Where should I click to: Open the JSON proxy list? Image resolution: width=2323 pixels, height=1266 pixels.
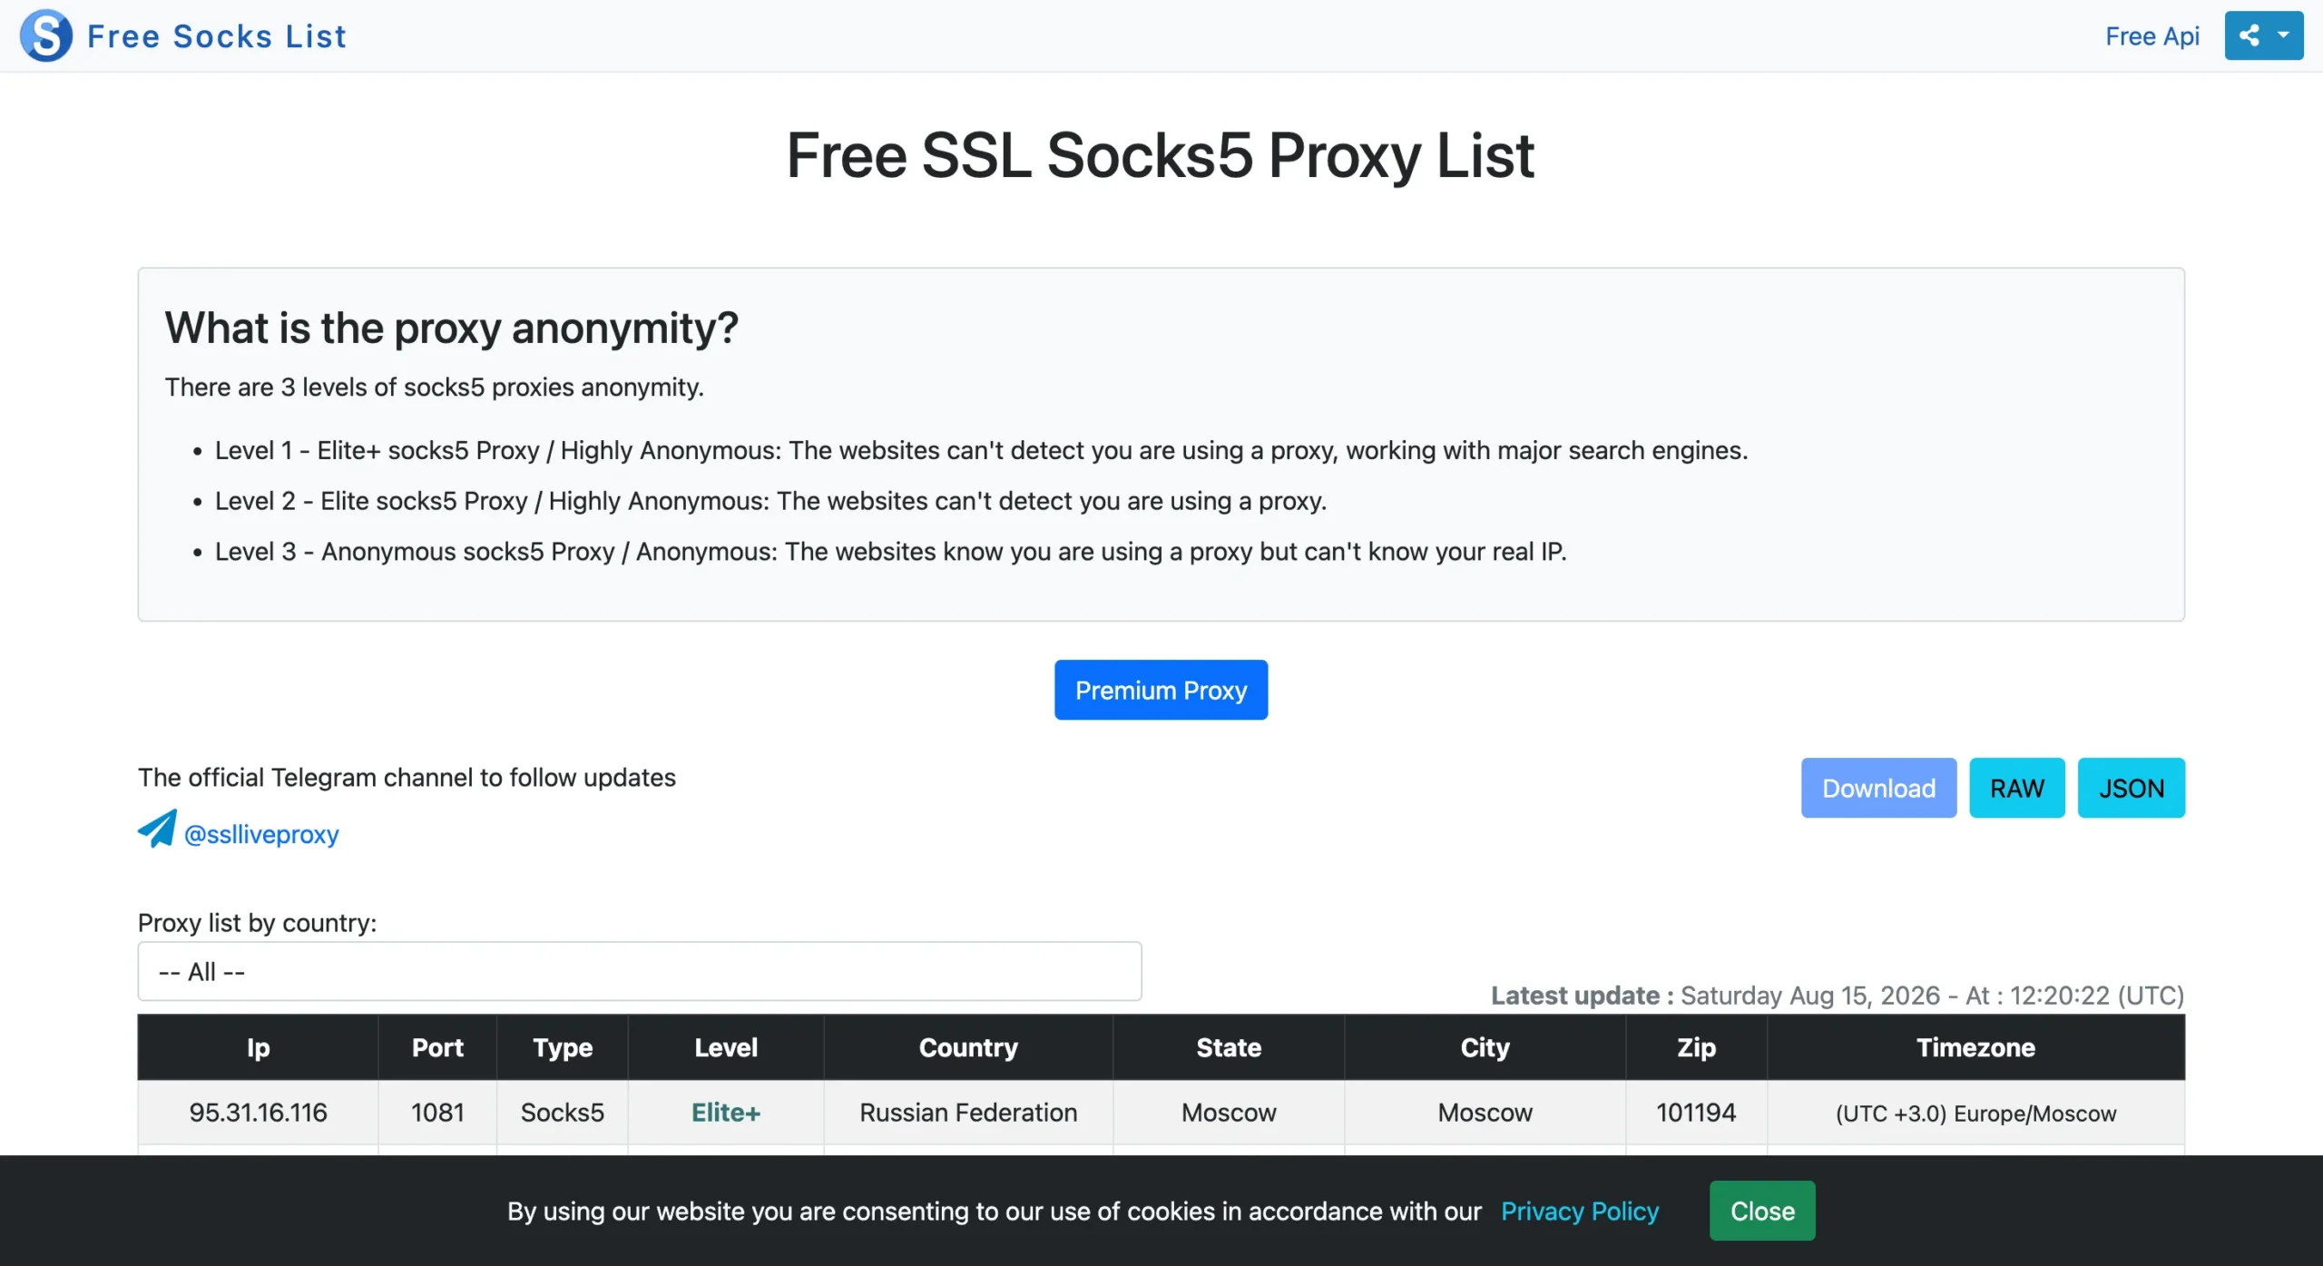[2131, 788]
